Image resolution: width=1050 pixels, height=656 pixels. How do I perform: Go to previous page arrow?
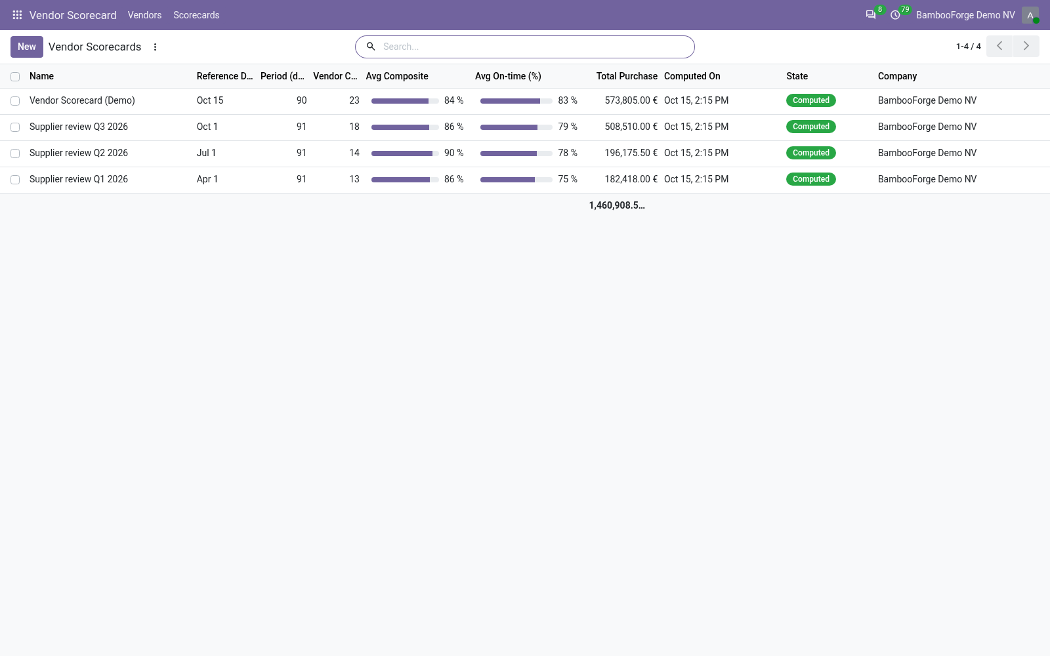point(999,46)
